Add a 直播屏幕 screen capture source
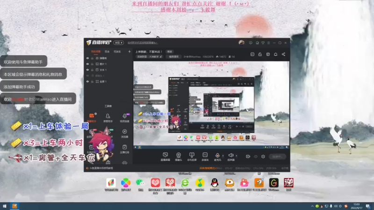The width and height of the screenshot is (374, 210). point(165,157)
